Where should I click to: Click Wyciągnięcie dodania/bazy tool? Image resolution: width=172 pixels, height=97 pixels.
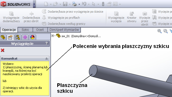11,17
